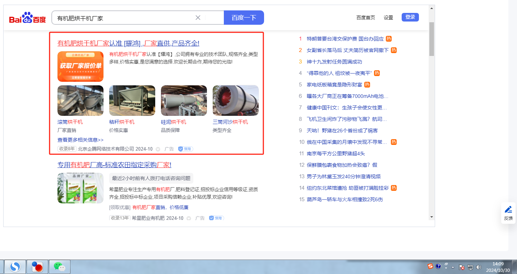Open hot search 神十九发射任务圆满成功

point(334,62)
